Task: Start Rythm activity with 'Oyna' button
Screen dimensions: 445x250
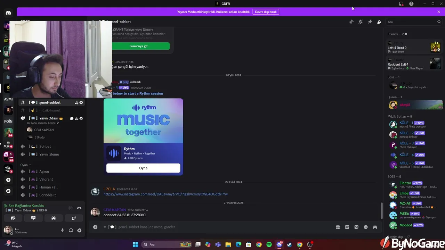Action: pos(143,168)
